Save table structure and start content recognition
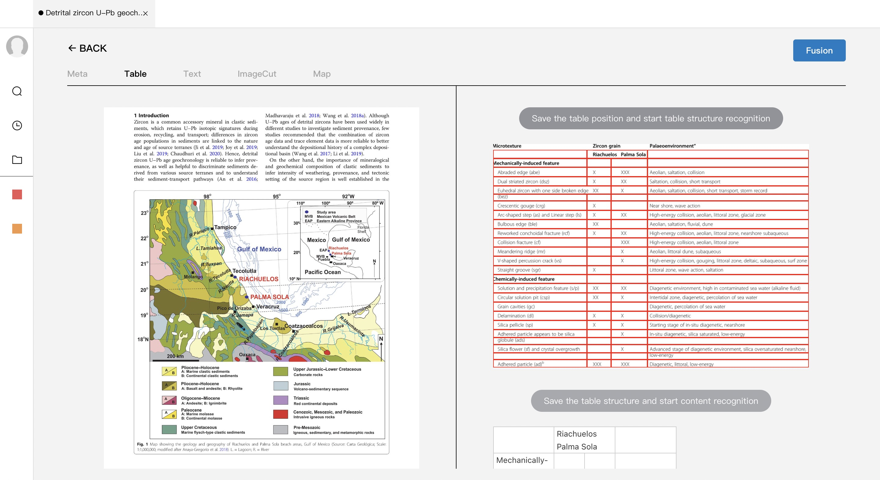This screenshot has height=480, width=880. [x=651, y=401]
